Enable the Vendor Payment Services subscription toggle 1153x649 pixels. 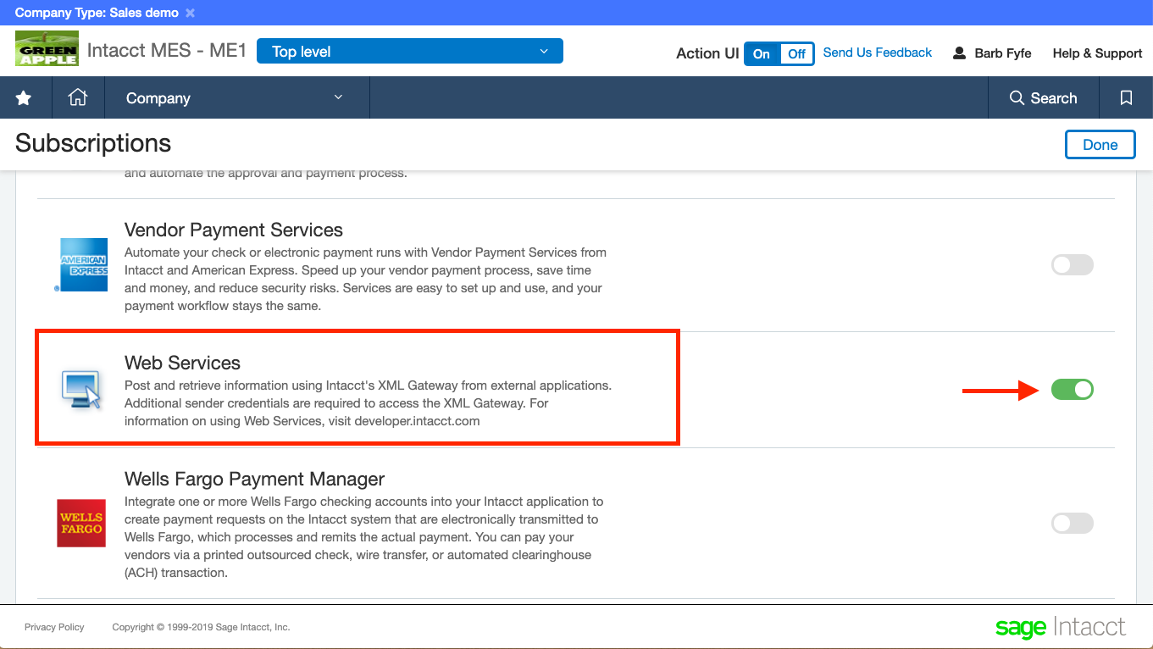(1073, 265)
